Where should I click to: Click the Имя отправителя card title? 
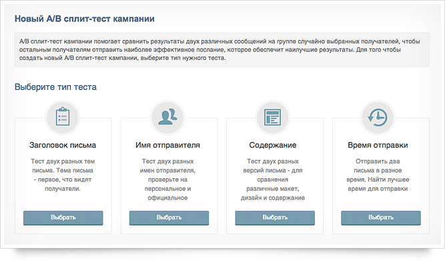(x=167, y=145)
